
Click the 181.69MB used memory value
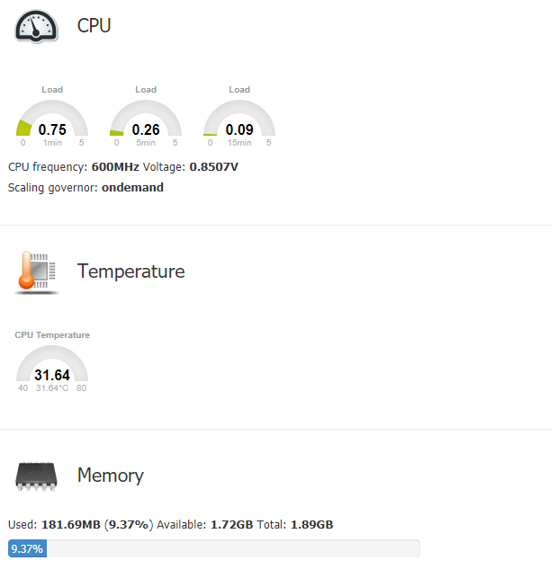click(68, 524)
